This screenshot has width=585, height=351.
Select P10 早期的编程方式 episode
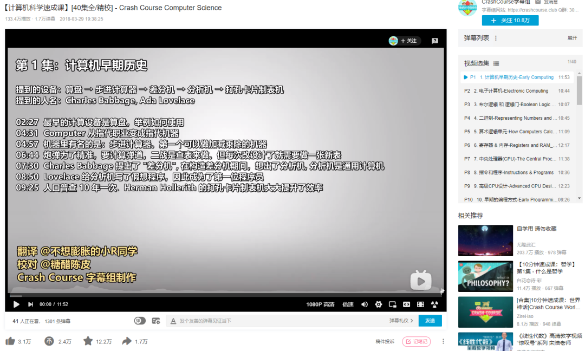(x=517, y=199)
